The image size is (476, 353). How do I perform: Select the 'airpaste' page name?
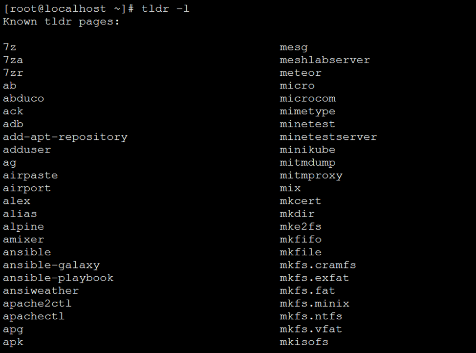(30, 176)
